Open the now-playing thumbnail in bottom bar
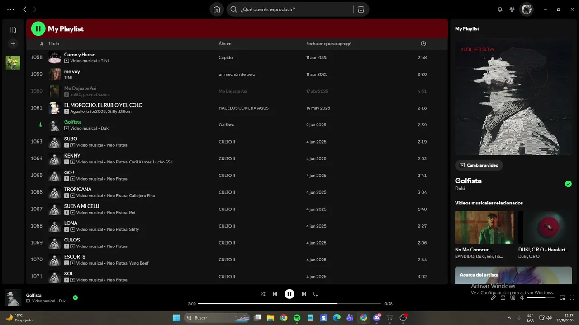The height and width of the screenshot is (325, 579). (x=13, y=298)
